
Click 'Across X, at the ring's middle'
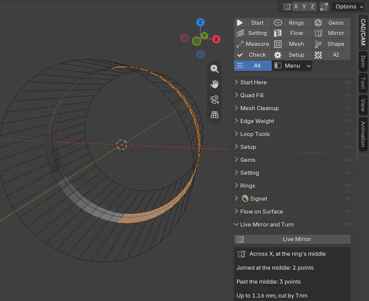[287, 254]
